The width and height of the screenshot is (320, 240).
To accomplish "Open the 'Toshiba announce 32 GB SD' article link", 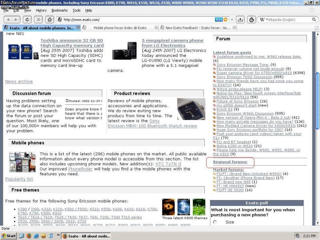I will [72, 43].
